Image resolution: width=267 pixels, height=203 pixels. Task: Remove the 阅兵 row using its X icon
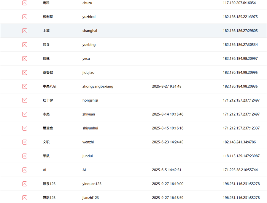click(x=25, y=45)
